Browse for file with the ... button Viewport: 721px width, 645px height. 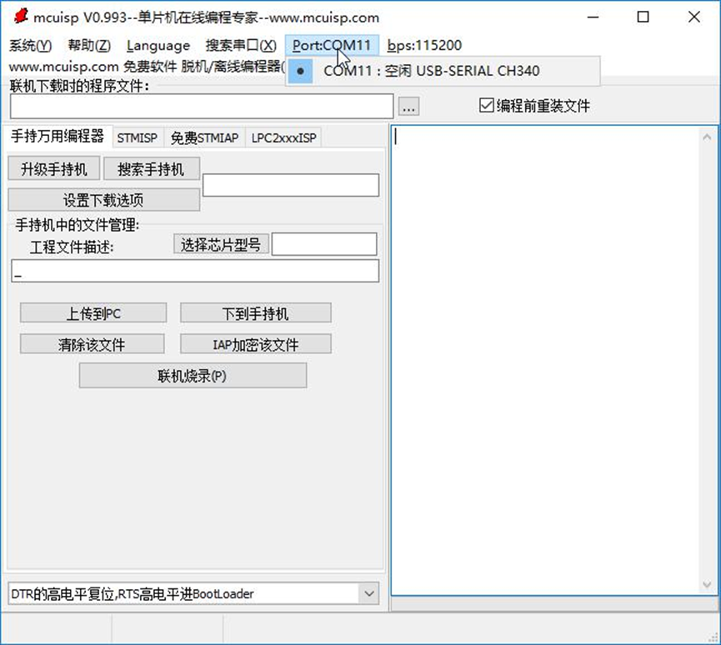[x=408, y=106]
